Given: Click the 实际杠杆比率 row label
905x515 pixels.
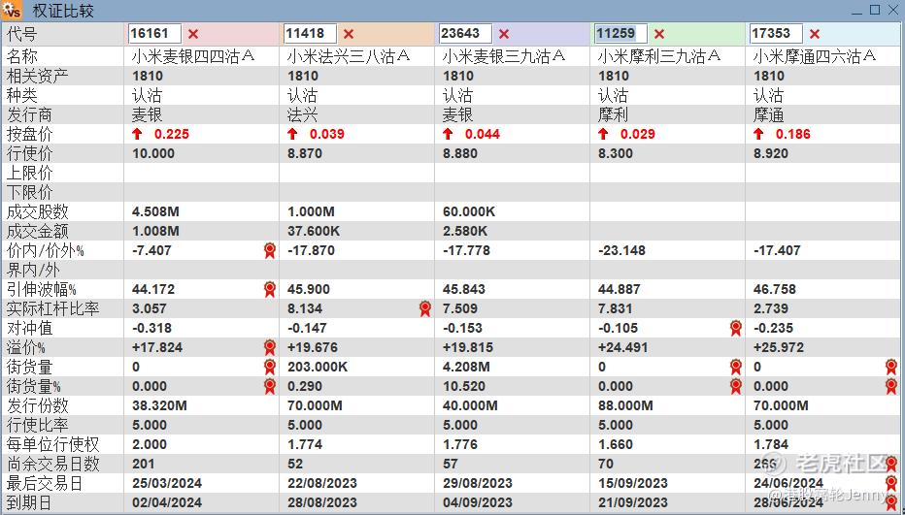Looking at the screenshot, I should tap(53, 308).
